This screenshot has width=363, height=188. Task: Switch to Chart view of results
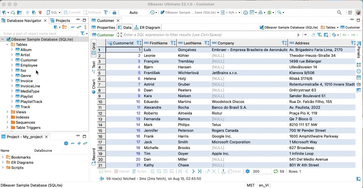[x=94, y=86]
